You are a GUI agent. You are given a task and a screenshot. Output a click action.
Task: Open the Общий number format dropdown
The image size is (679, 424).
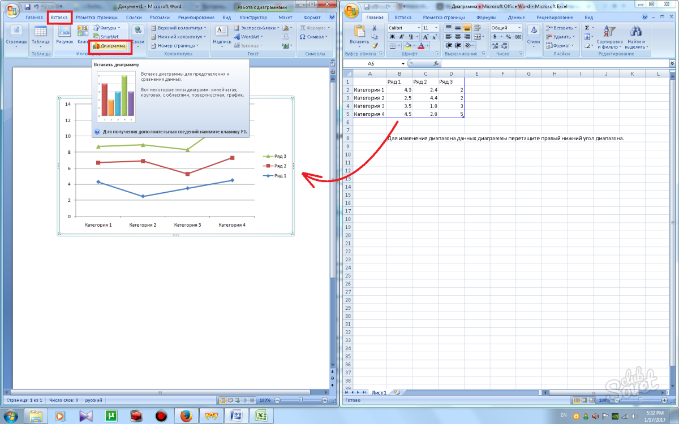(519, 28)
